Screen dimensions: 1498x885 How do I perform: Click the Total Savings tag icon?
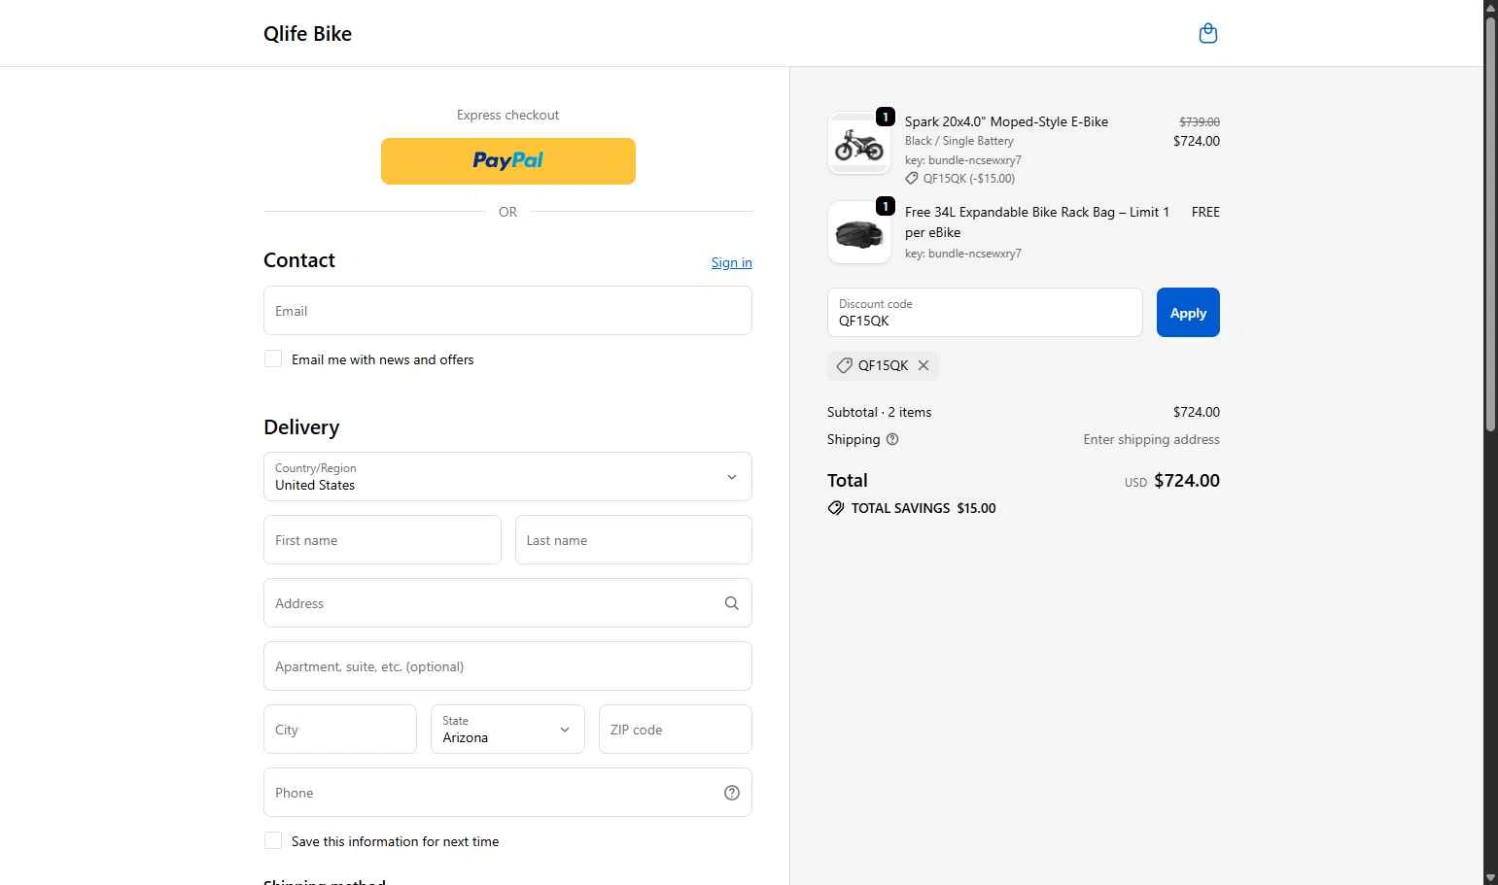[836, 508]
